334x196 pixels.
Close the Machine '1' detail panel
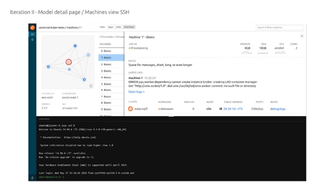coord(302,36)
